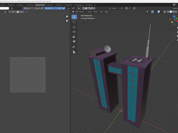
Task: Switch to material preview shading
Action: point(174,12)
